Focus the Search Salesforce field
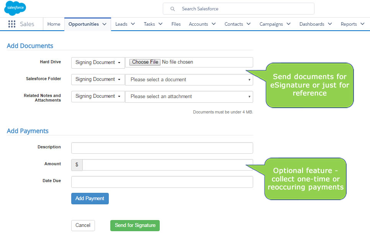The width and height of the screenshot is (370, 235). (238, 9)
